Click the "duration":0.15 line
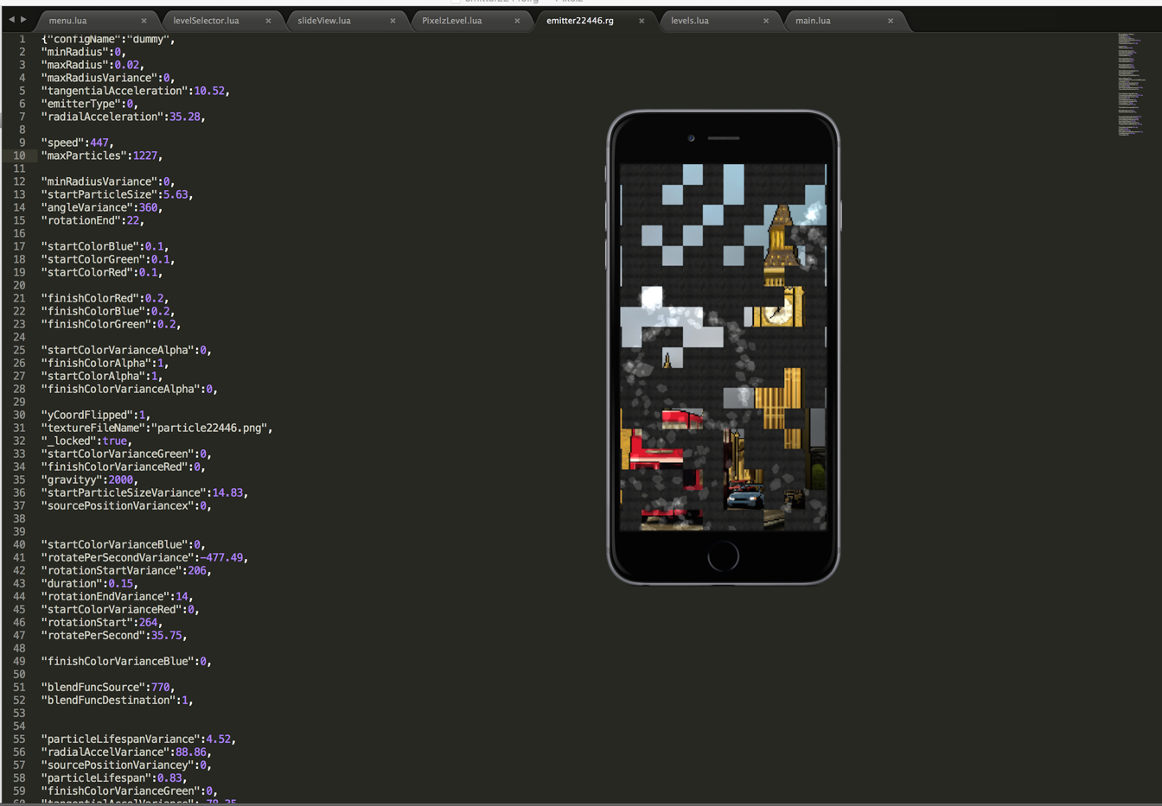 [x=89, y=583]
